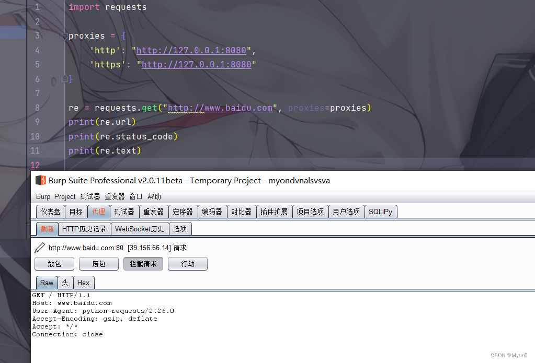Viewport: 535px width, 363px height.
Task: Select the 头 headers view tab
Action: point(65,283)
